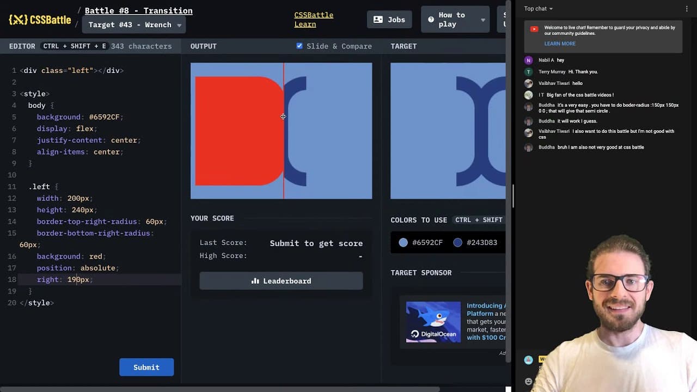Image resolution: width=697 pixels, height=392 pixels.
Task: Open the How to play dropdown
Action: coord(456,20)
